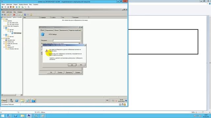211x118 pixels.
Task: Click the tree pane horizontal scrollbar
Action: (12, 95)
